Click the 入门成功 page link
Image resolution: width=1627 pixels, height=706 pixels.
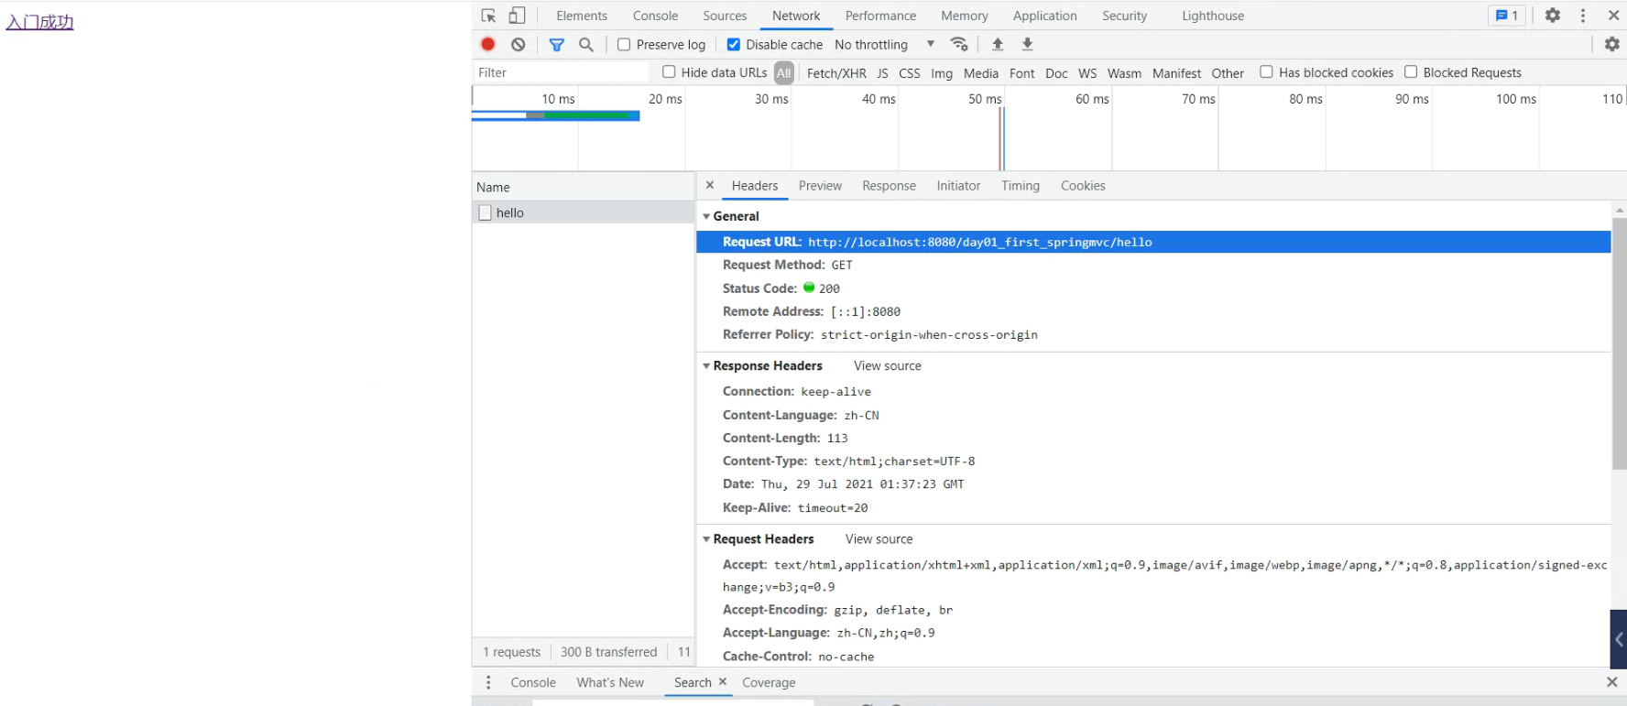[x=39, y=22]
